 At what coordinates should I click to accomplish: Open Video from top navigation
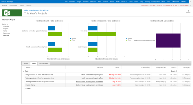(x=136, y=2)
